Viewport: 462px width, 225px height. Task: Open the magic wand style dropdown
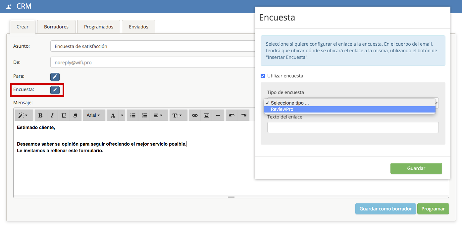point(23,115)
